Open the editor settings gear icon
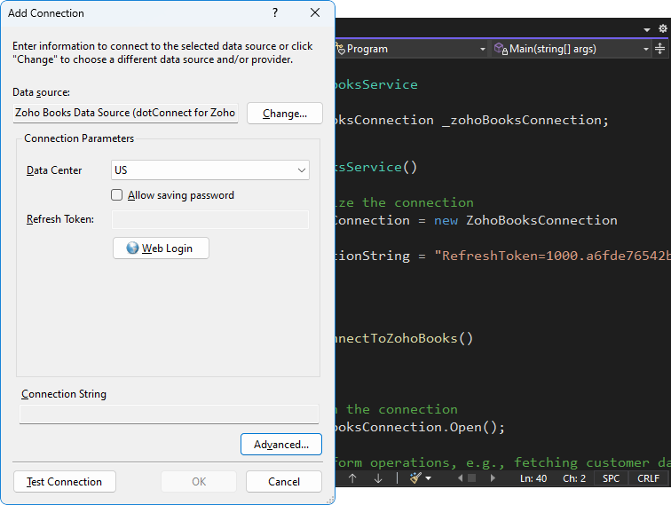This screenshot has width=671, height=505. tap(663, 28)
